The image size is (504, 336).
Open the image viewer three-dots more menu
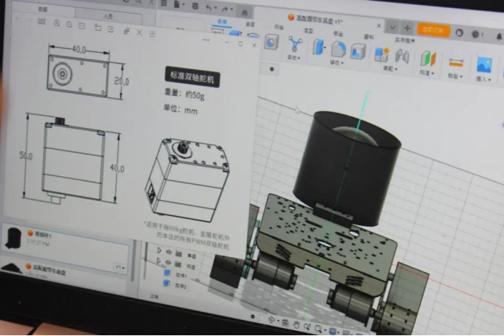(x=206, y=40)
